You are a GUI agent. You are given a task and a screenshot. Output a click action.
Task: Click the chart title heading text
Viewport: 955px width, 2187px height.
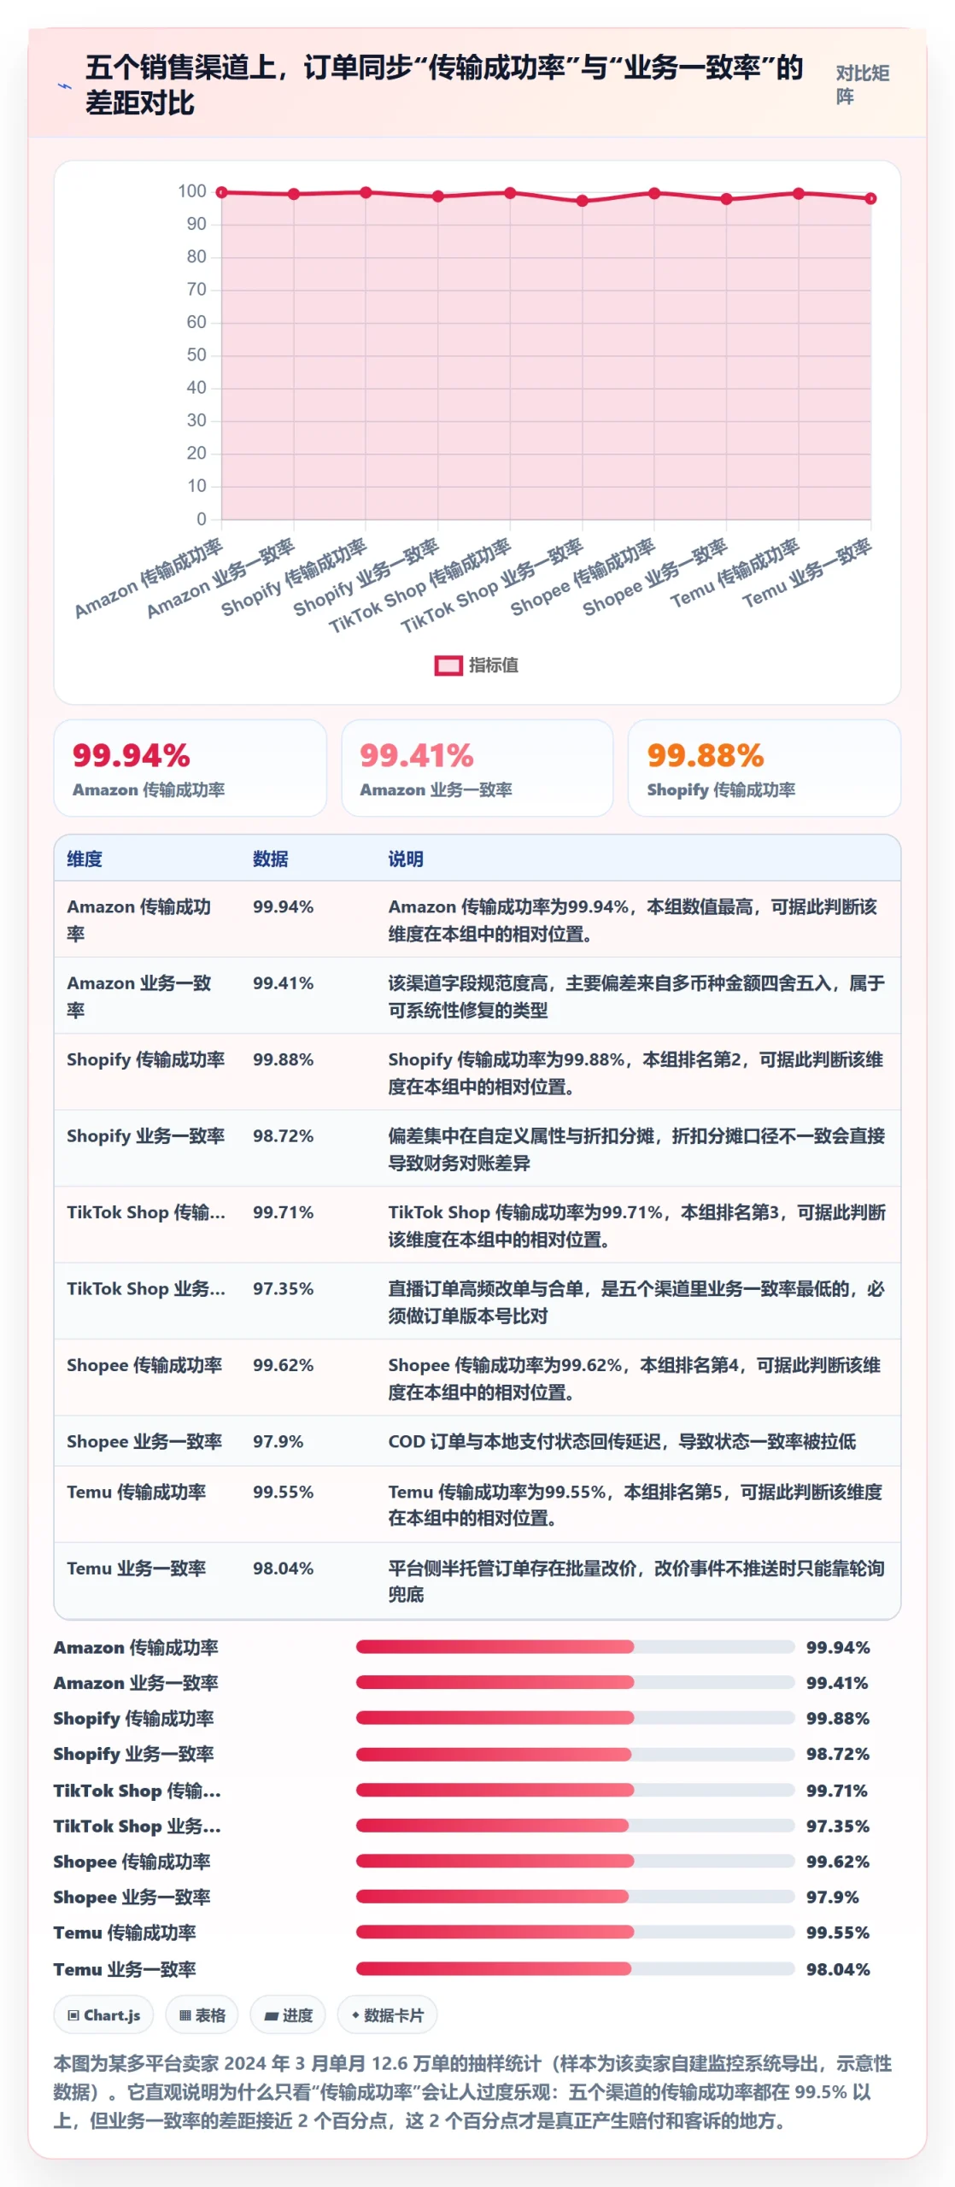coord(444,85)
